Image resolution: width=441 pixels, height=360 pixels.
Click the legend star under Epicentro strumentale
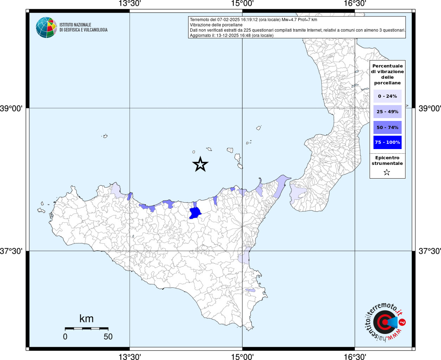tap(387, 172)
